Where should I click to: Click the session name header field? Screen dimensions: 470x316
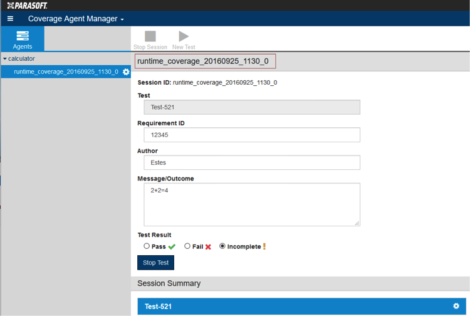206,61
